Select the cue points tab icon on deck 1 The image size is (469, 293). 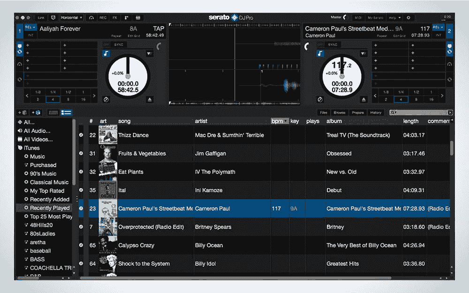click(x=19, y=46)
